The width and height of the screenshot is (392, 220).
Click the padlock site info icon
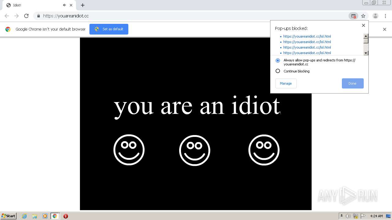click(x=38, y=16)
